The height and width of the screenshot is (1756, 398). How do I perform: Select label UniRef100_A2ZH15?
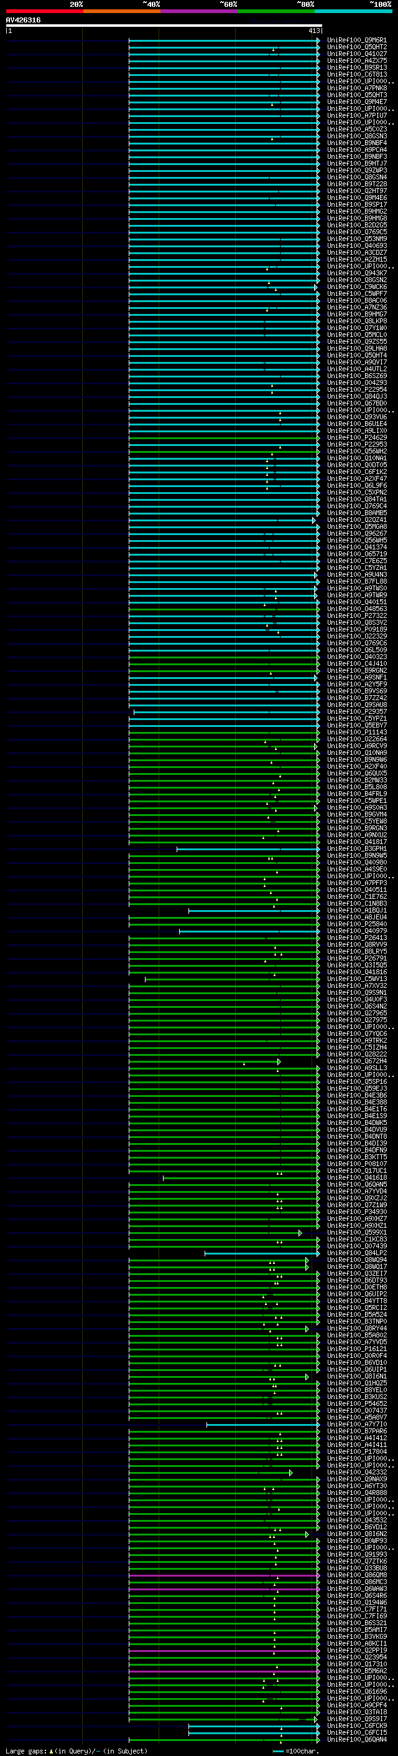pyautogui.click(x=356, y=260)
